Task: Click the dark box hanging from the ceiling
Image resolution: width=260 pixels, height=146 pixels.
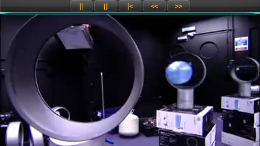Action: coord(75,37)
